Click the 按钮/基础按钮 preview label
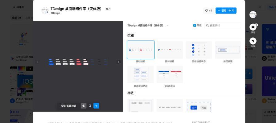276x123 pixels. (x=68, y=106)
